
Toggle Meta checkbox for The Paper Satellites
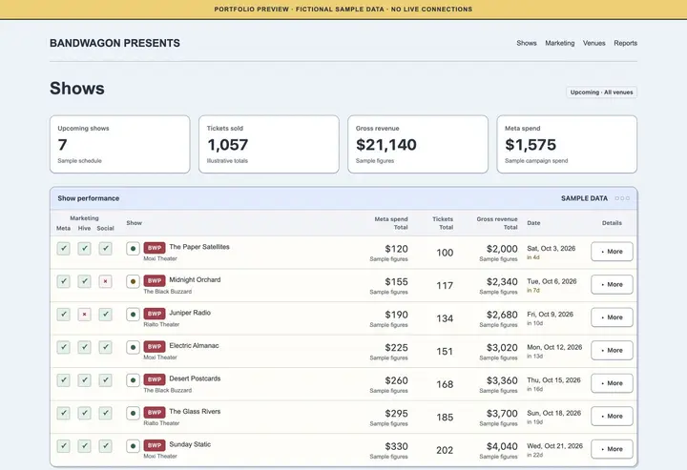pyautogui.click(x=64, y=249)
